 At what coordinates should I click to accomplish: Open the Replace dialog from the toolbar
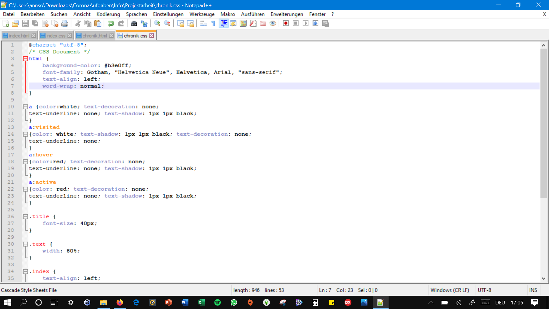click(x=144, y=23)
